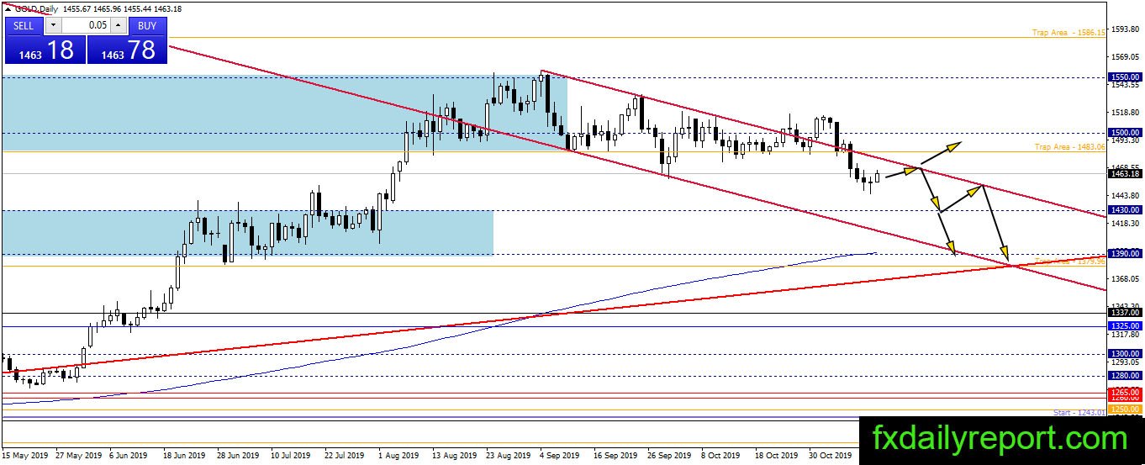Decrease trade volume with down arrow
1145x465 pixels.
pos(52,25)
